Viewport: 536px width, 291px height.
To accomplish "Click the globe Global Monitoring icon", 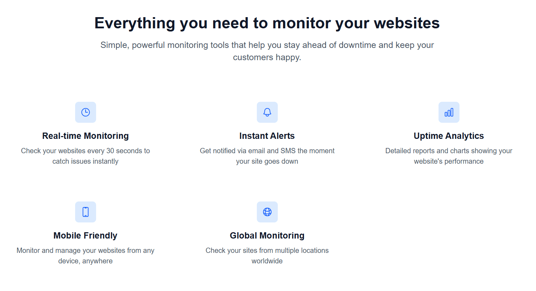I will click(267, 212).
